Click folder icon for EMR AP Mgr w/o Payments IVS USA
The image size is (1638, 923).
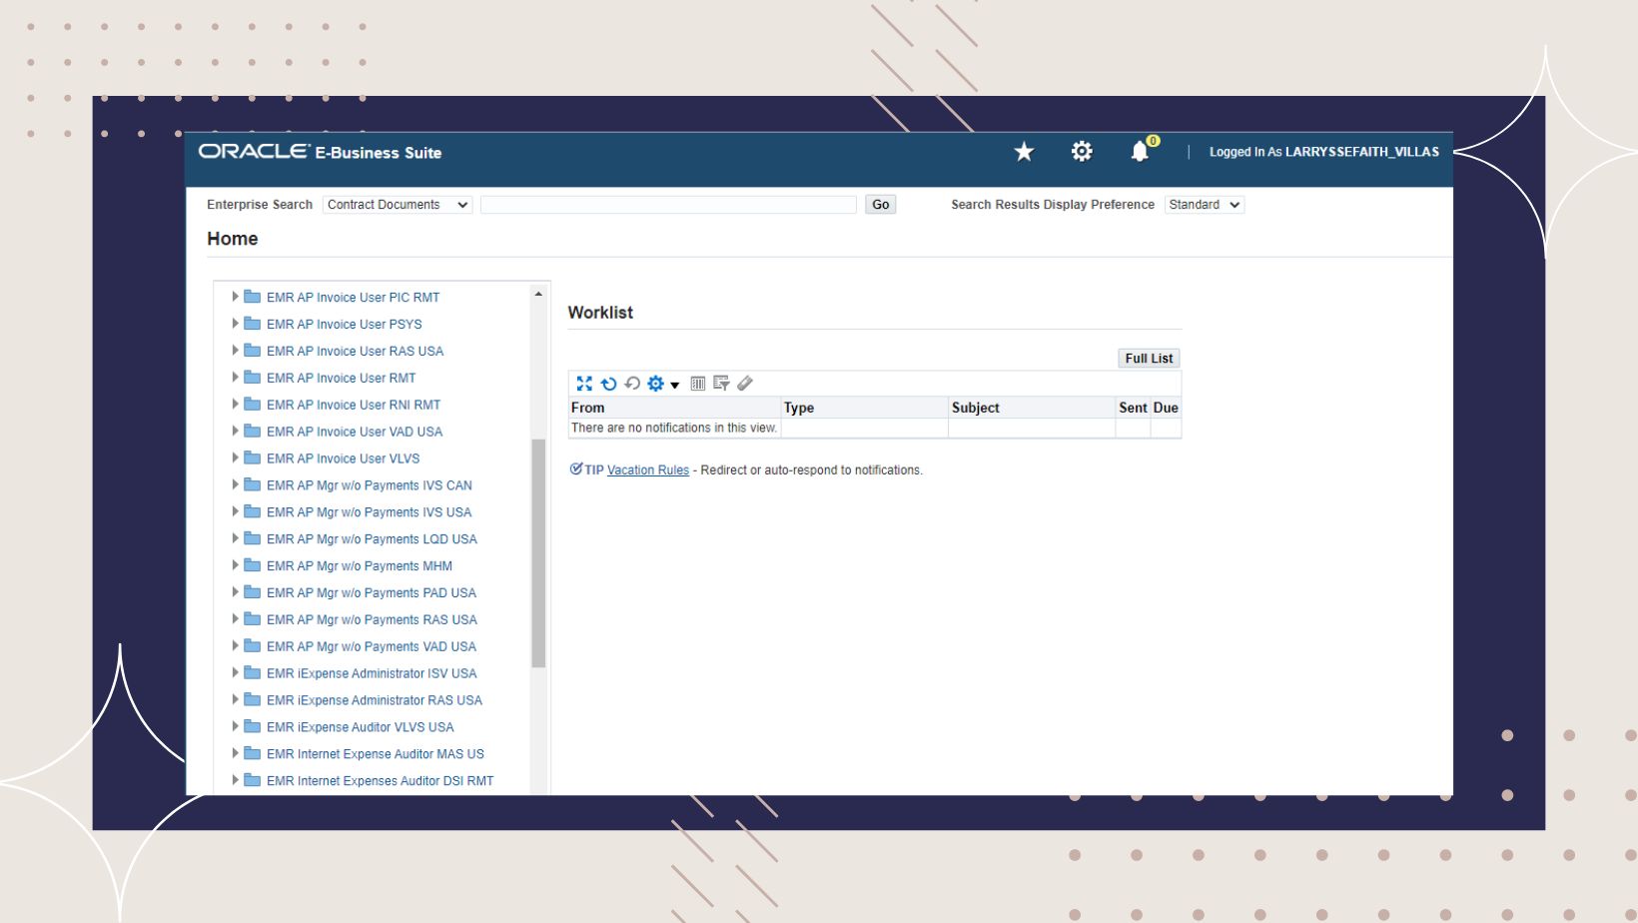coord(253,512)
